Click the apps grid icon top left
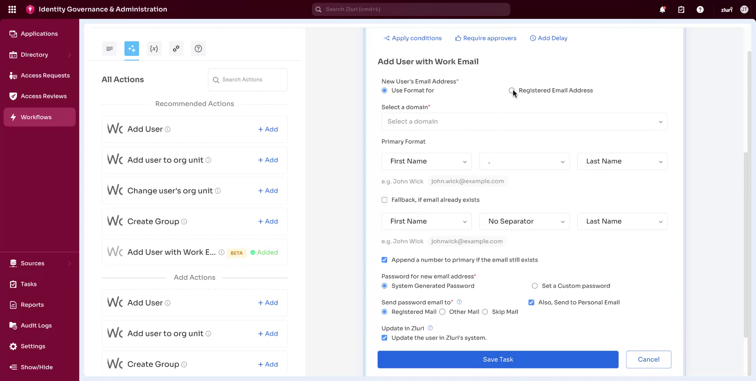 pyautogui.click(x=12, y=9)
